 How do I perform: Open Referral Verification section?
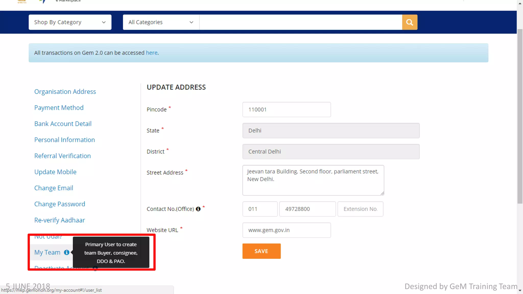[62, 156]
